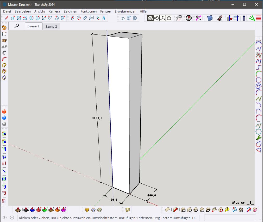Click the green wrench icon on right toolbar
The height and width of the screenshot is (222, 263).
coord(259,138)
